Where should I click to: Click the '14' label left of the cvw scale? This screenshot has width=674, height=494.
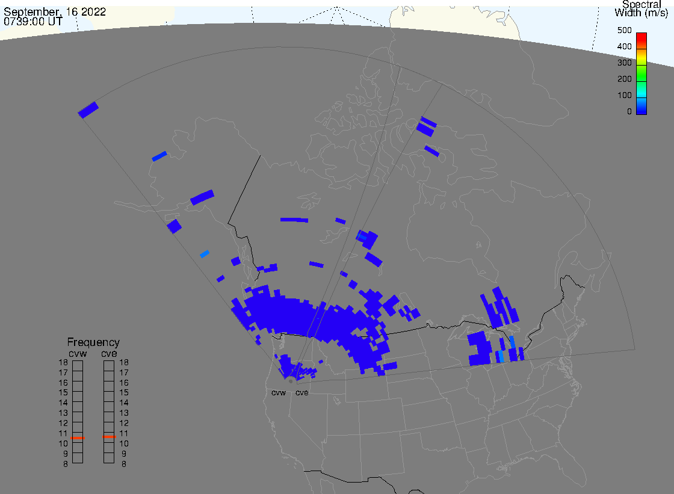point(63,403)
